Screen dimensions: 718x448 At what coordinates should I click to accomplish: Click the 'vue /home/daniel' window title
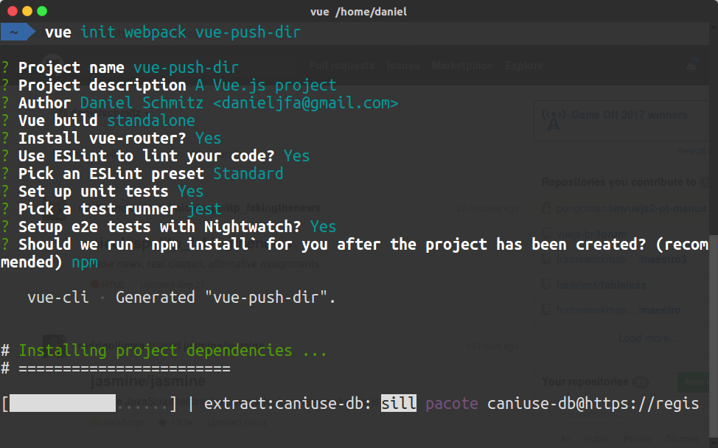[x=358, y=12]
